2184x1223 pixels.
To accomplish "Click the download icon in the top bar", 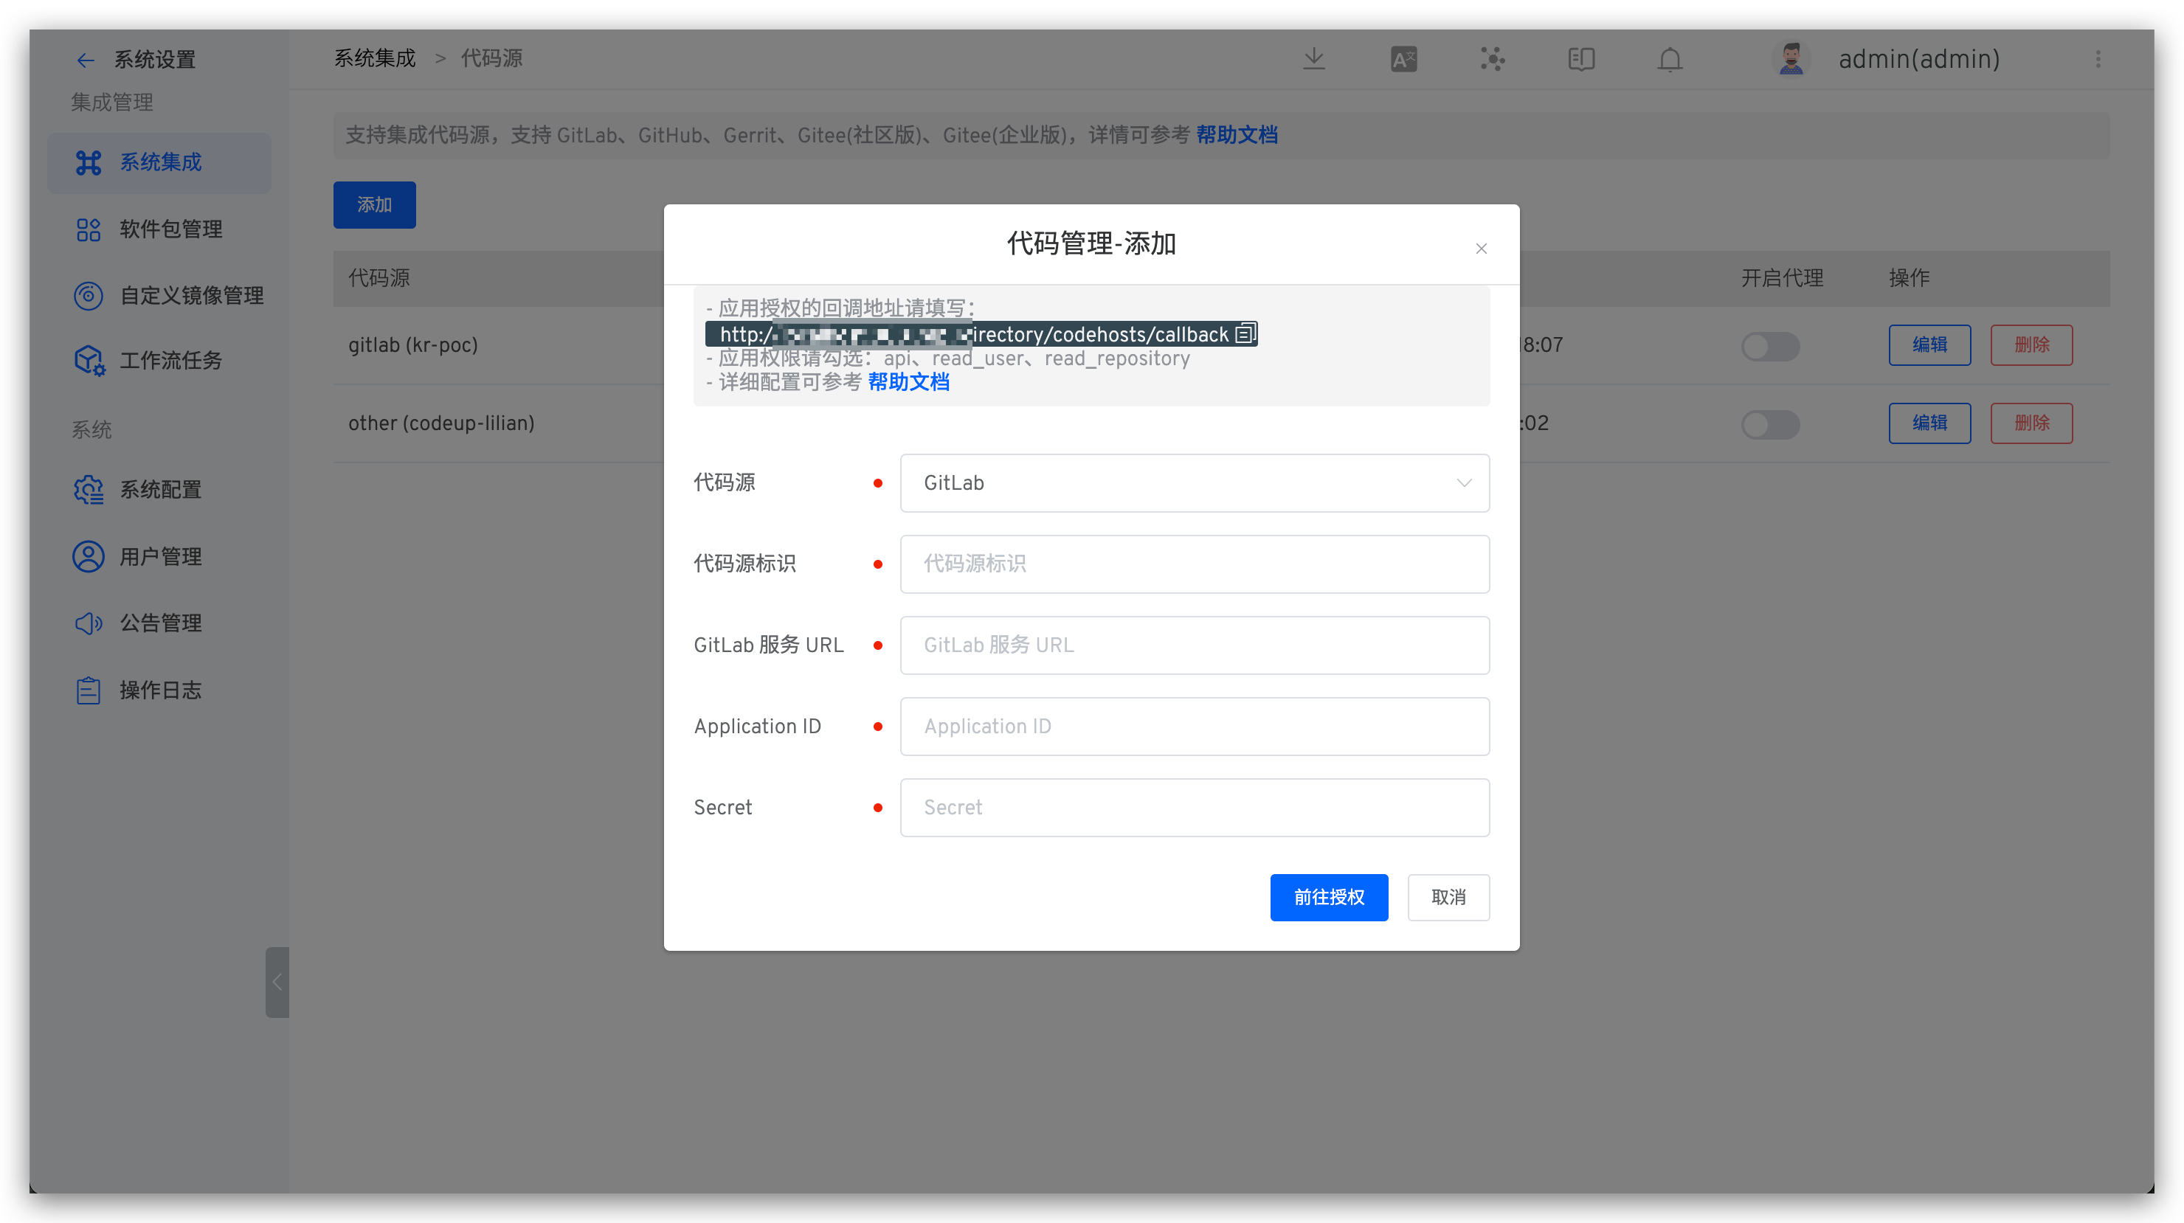I will tap(1313, 58).
